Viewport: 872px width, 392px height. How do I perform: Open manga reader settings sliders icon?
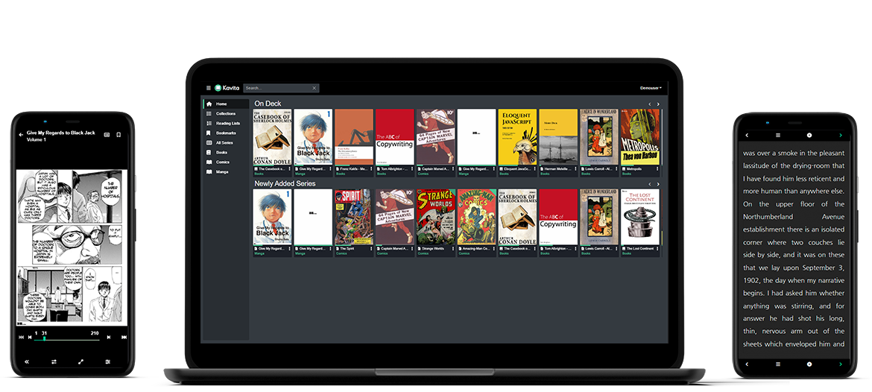107,361
